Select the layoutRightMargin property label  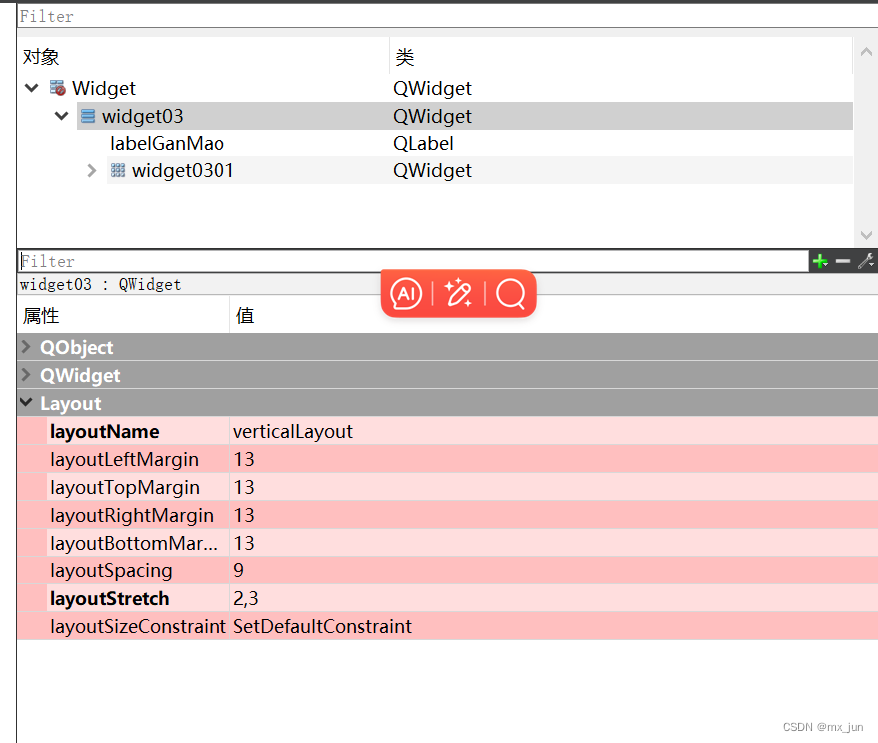click(x=132, y=515)
